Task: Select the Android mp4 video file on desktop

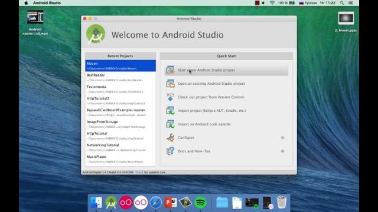Action: click(x=35, y=22)
